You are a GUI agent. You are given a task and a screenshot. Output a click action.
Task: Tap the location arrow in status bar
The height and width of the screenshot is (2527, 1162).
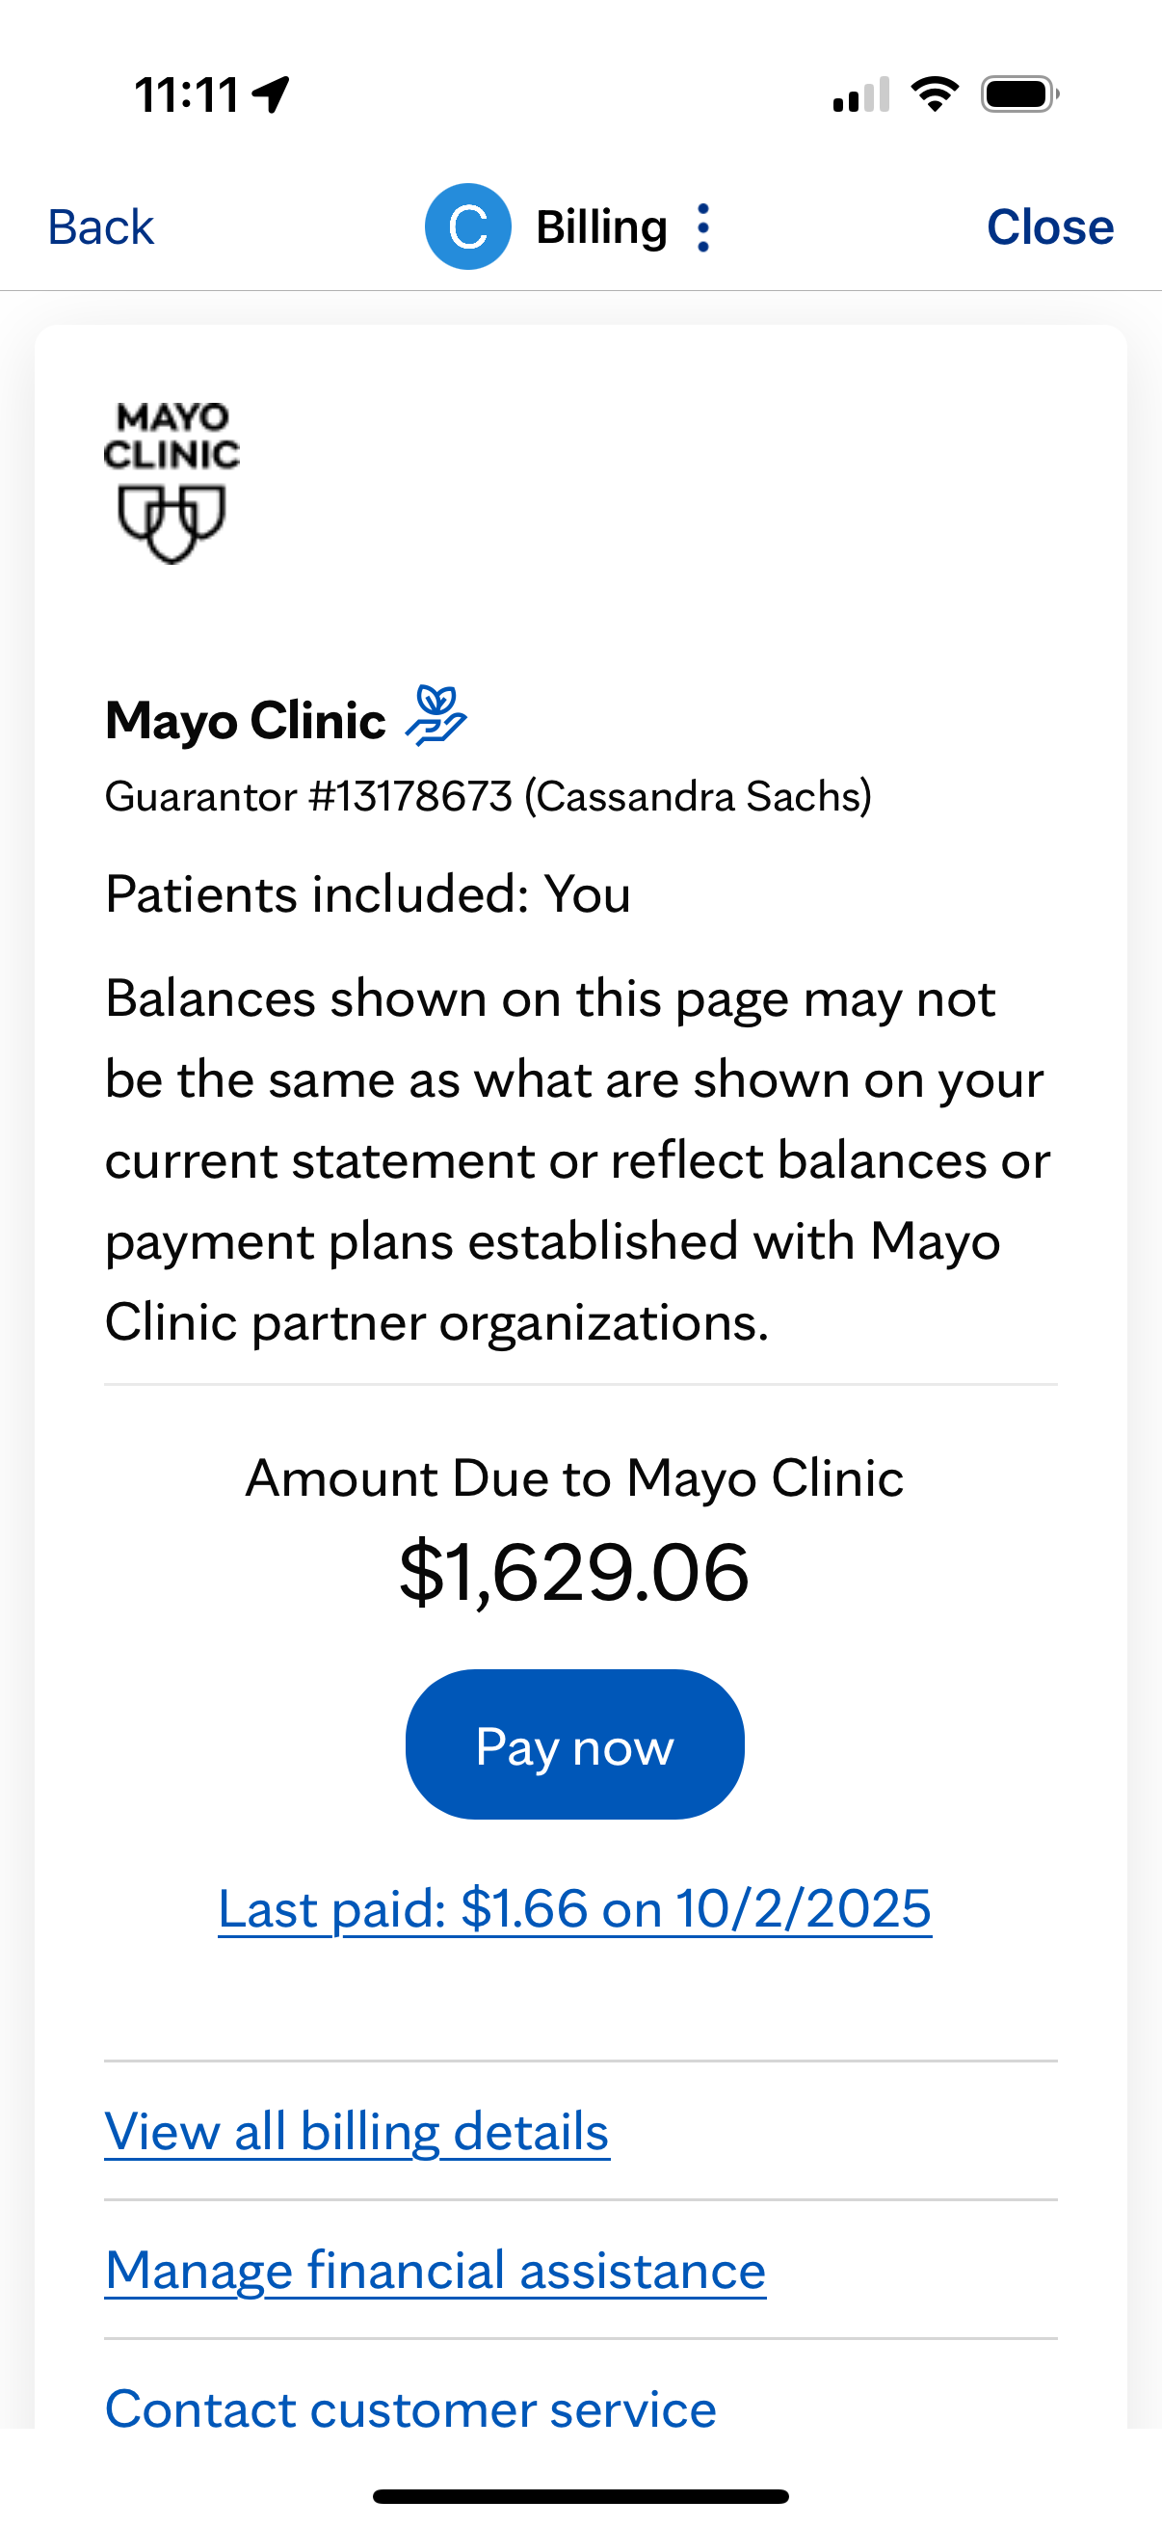pyautogui.click(x=271, y=95)
